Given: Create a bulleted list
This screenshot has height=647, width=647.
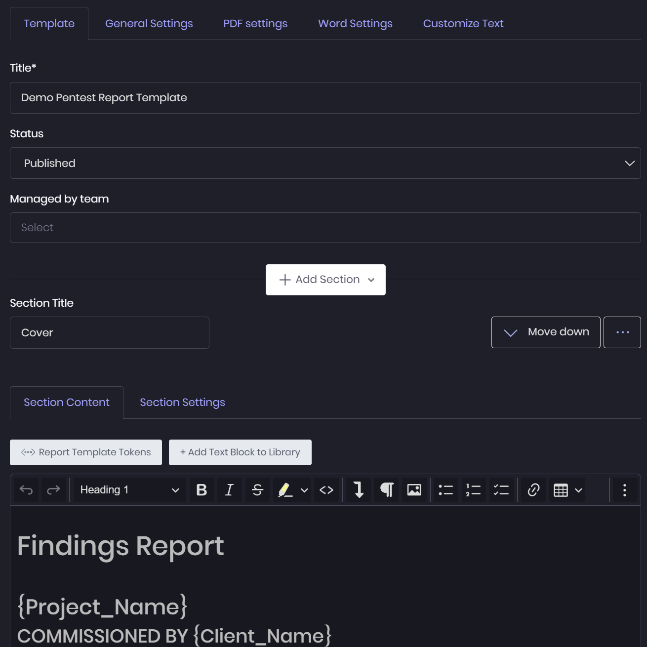Looking at the screenshot, I should click(x=446, y=490).
